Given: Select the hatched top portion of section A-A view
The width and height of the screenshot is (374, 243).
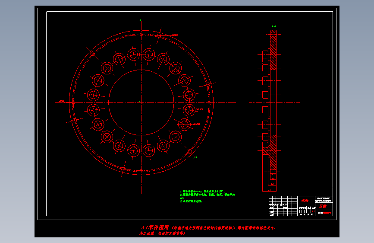Looking at the screenshot, I should (x=273, y=50).
